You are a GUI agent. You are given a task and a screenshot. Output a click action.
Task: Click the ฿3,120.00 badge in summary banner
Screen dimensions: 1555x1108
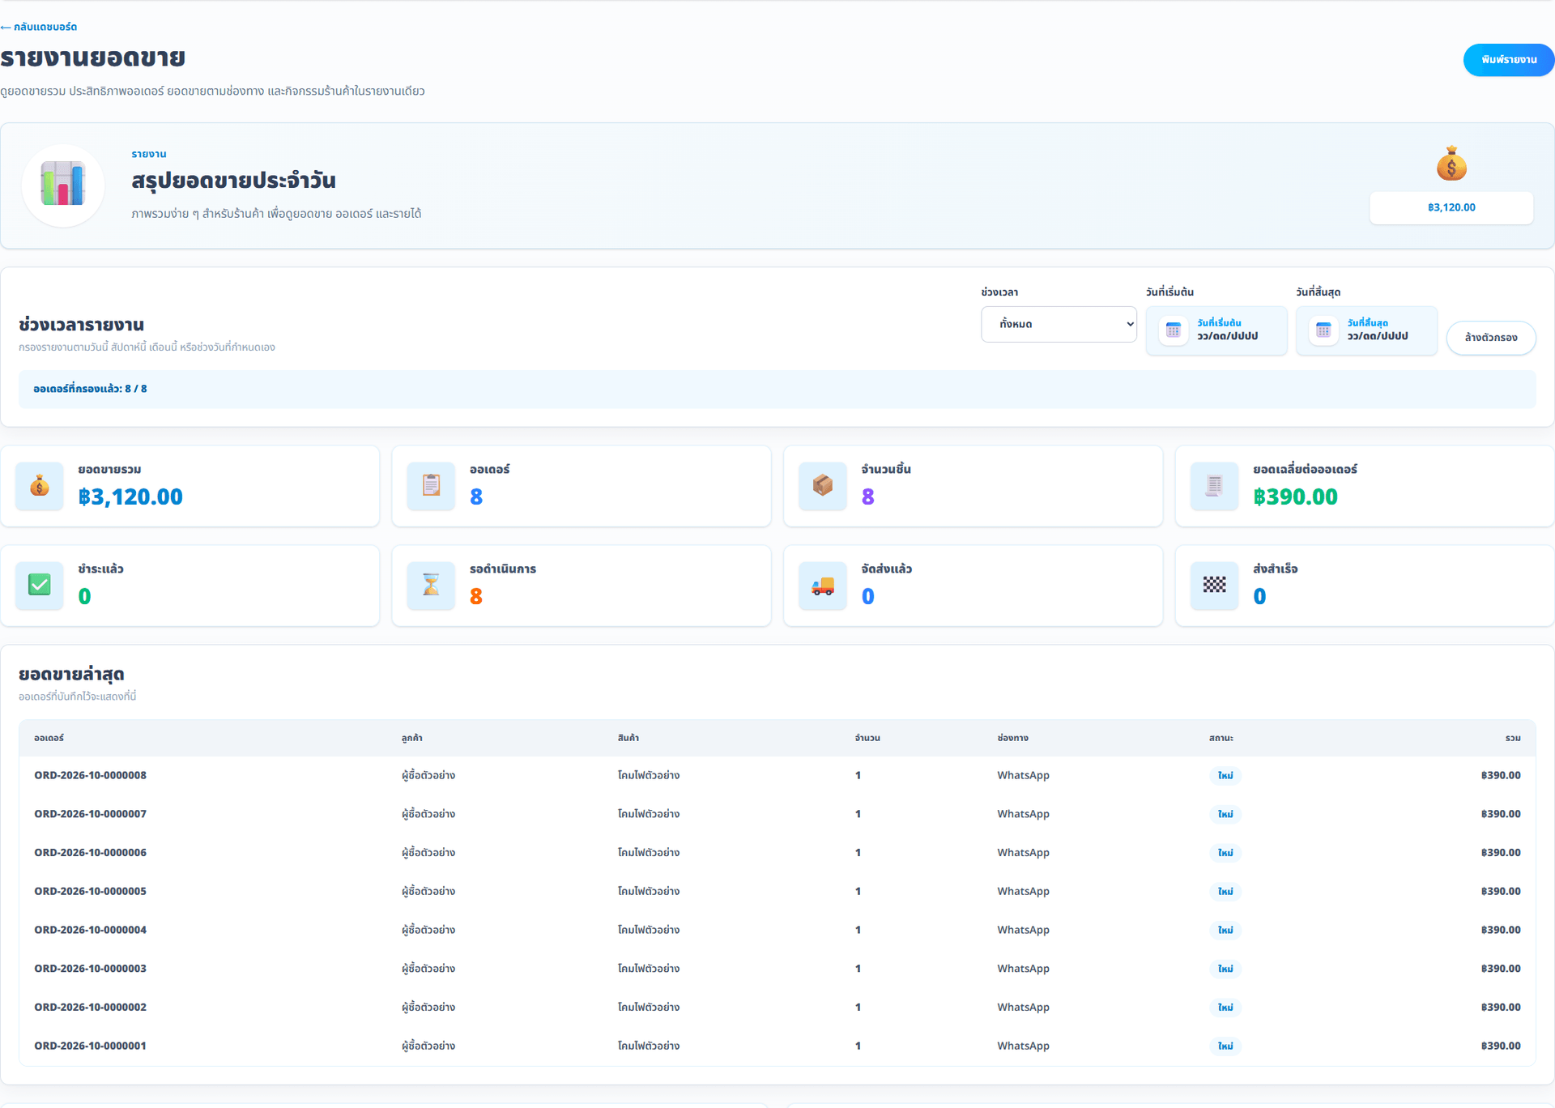[1451, 207]
